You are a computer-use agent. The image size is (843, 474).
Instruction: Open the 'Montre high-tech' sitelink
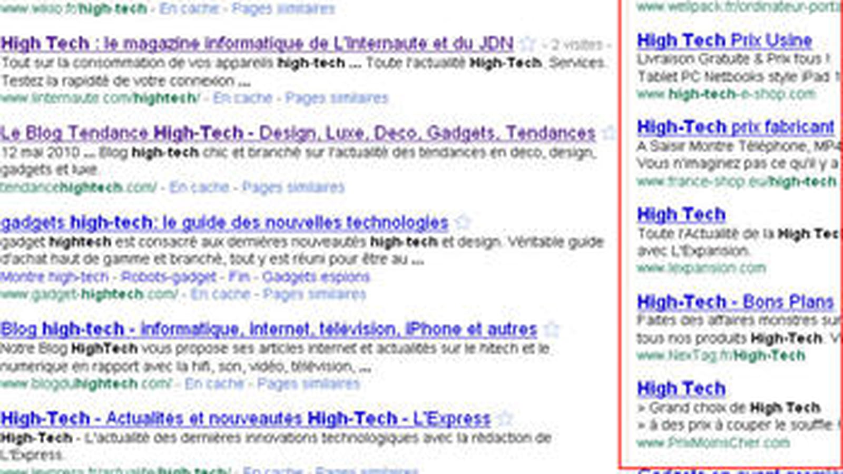pos(54,276)
